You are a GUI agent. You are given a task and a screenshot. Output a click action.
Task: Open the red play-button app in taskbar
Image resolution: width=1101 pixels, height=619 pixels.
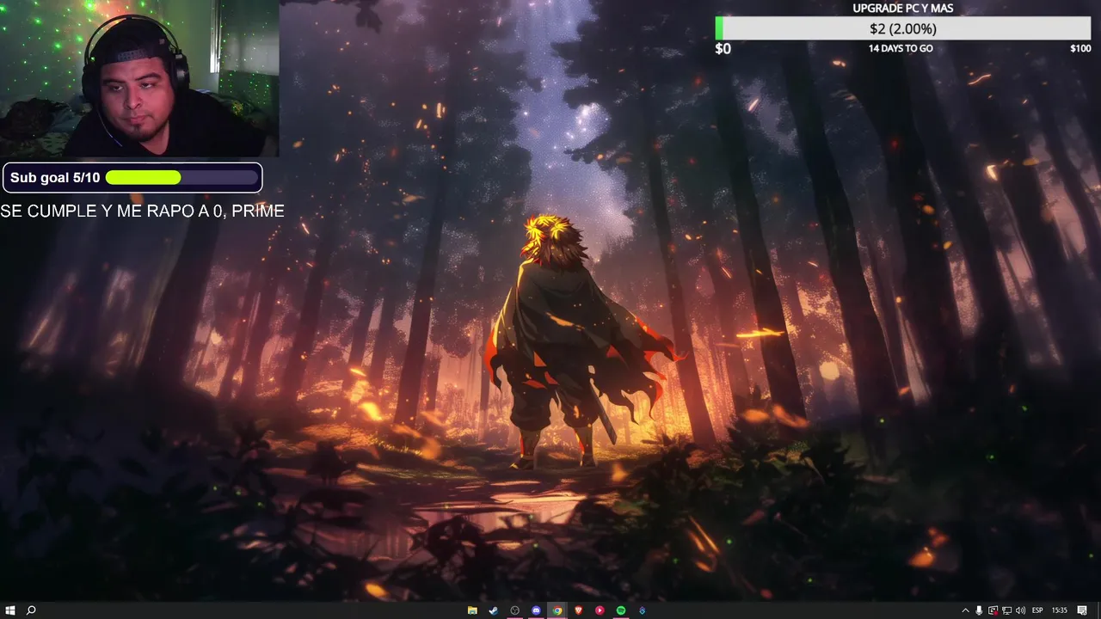point(600,610)
